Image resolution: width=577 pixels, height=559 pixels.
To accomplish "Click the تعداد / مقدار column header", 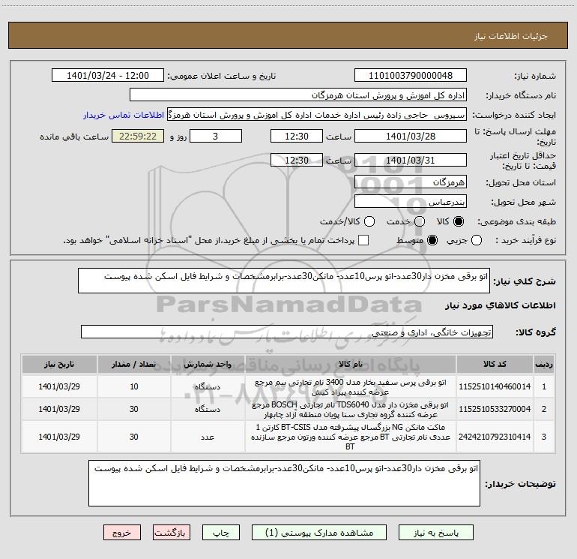I will pyautogui.click(x=134, y=364).
